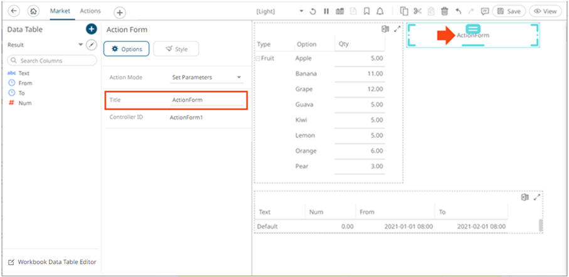Switch to the Actions tab

coord(90,11)
